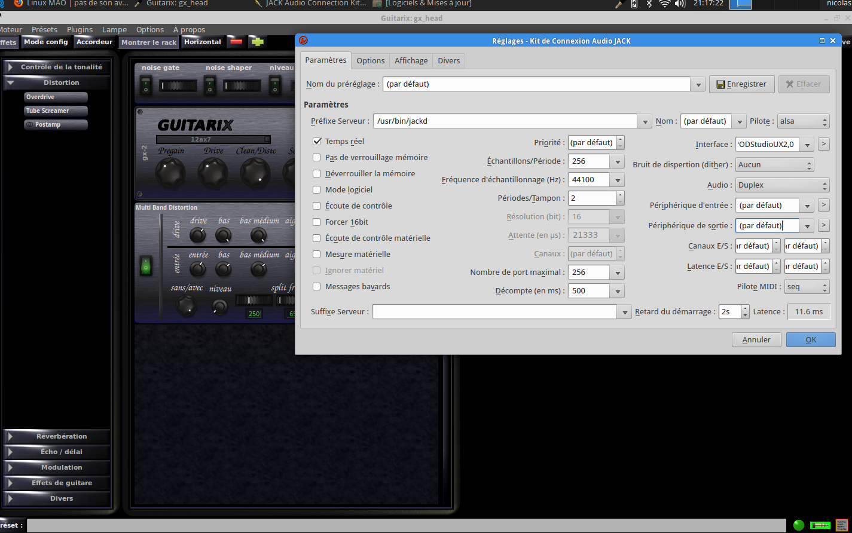Image resolution: width=852 pixels, height=533 pixels.
Task: Toggle the noise gate power switch
Action: [x=145, y=85]
